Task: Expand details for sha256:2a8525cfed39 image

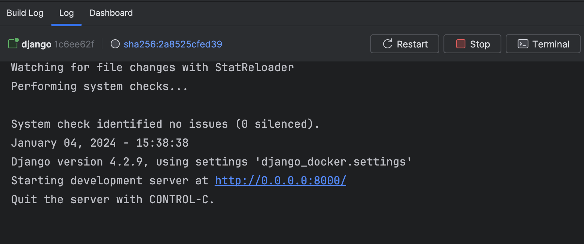Action: point(173,44)
